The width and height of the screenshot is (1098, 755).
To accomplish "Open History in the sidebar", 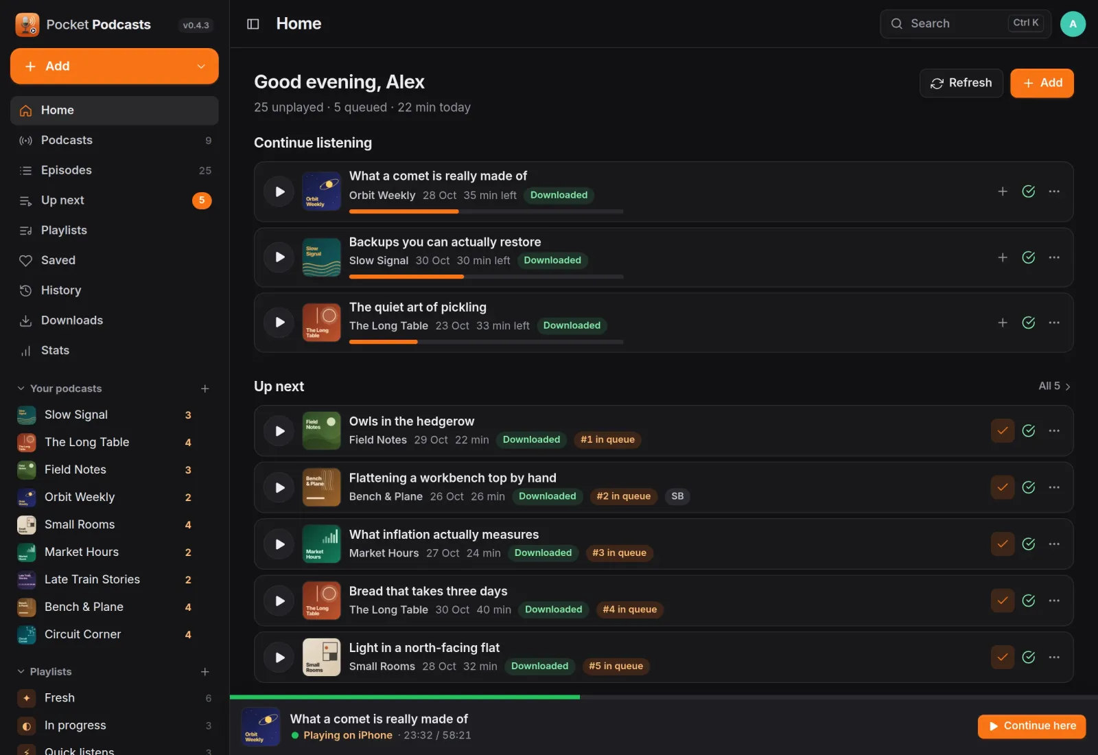I will click(115, 290).
